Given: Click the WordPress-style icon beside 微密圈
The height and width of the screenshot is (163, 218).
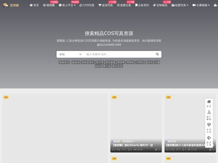Looking at the screenshot, I should tap(44, 5).
